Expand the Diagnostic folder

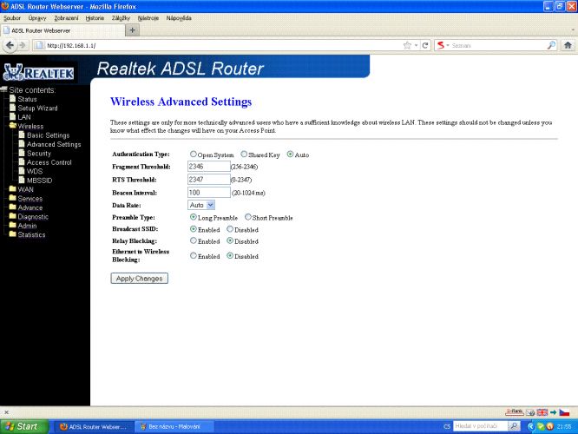12,216
